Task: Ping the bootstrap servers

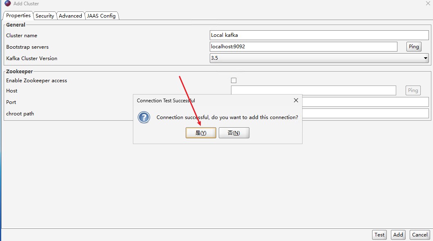Action: (x=414, y=46)
